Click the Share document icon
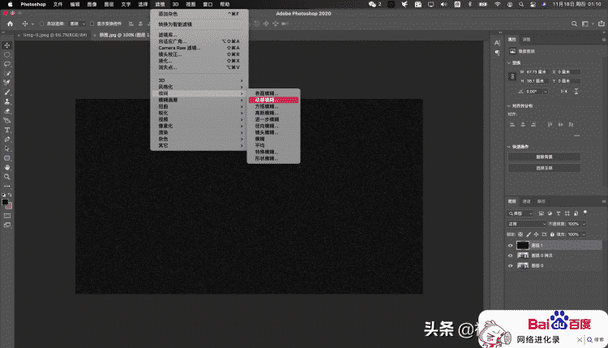This screenshot has width=608, height=348. point(601,24)
